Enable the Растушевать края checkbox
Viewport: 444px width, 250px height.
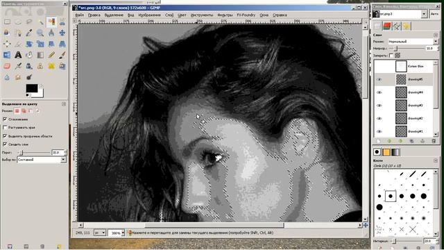click(5, 128)
